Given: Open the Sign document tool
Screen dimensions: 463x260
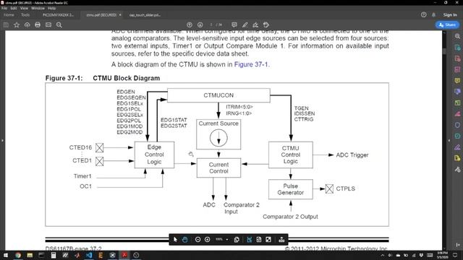Looking at the screenshot, I should pyautogui.click(x=255, y=25).
